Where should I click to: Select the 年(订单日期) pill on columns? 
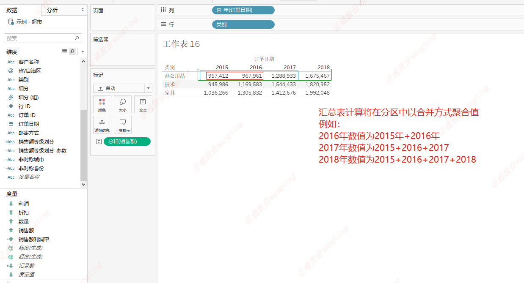coord(243,10)
